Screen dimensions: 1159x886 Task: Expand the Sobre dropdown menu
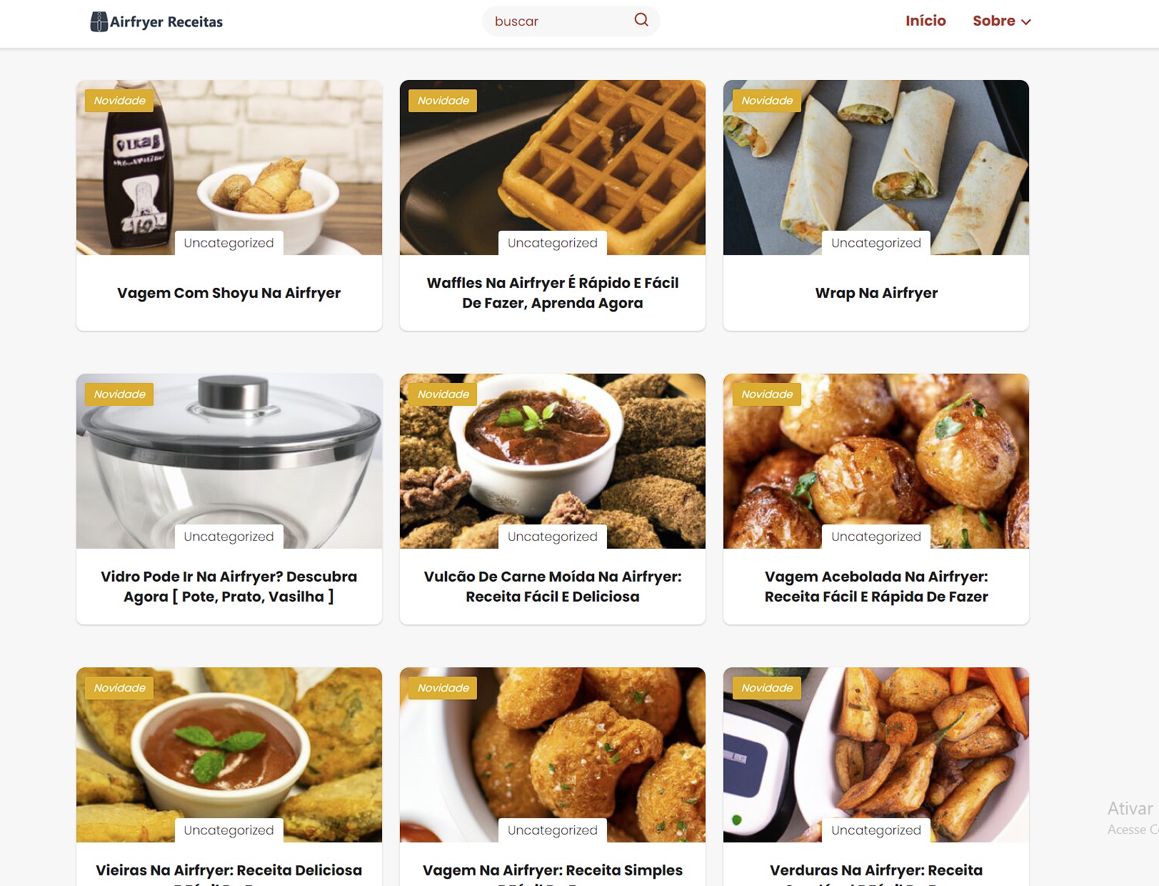[1001, 21]
